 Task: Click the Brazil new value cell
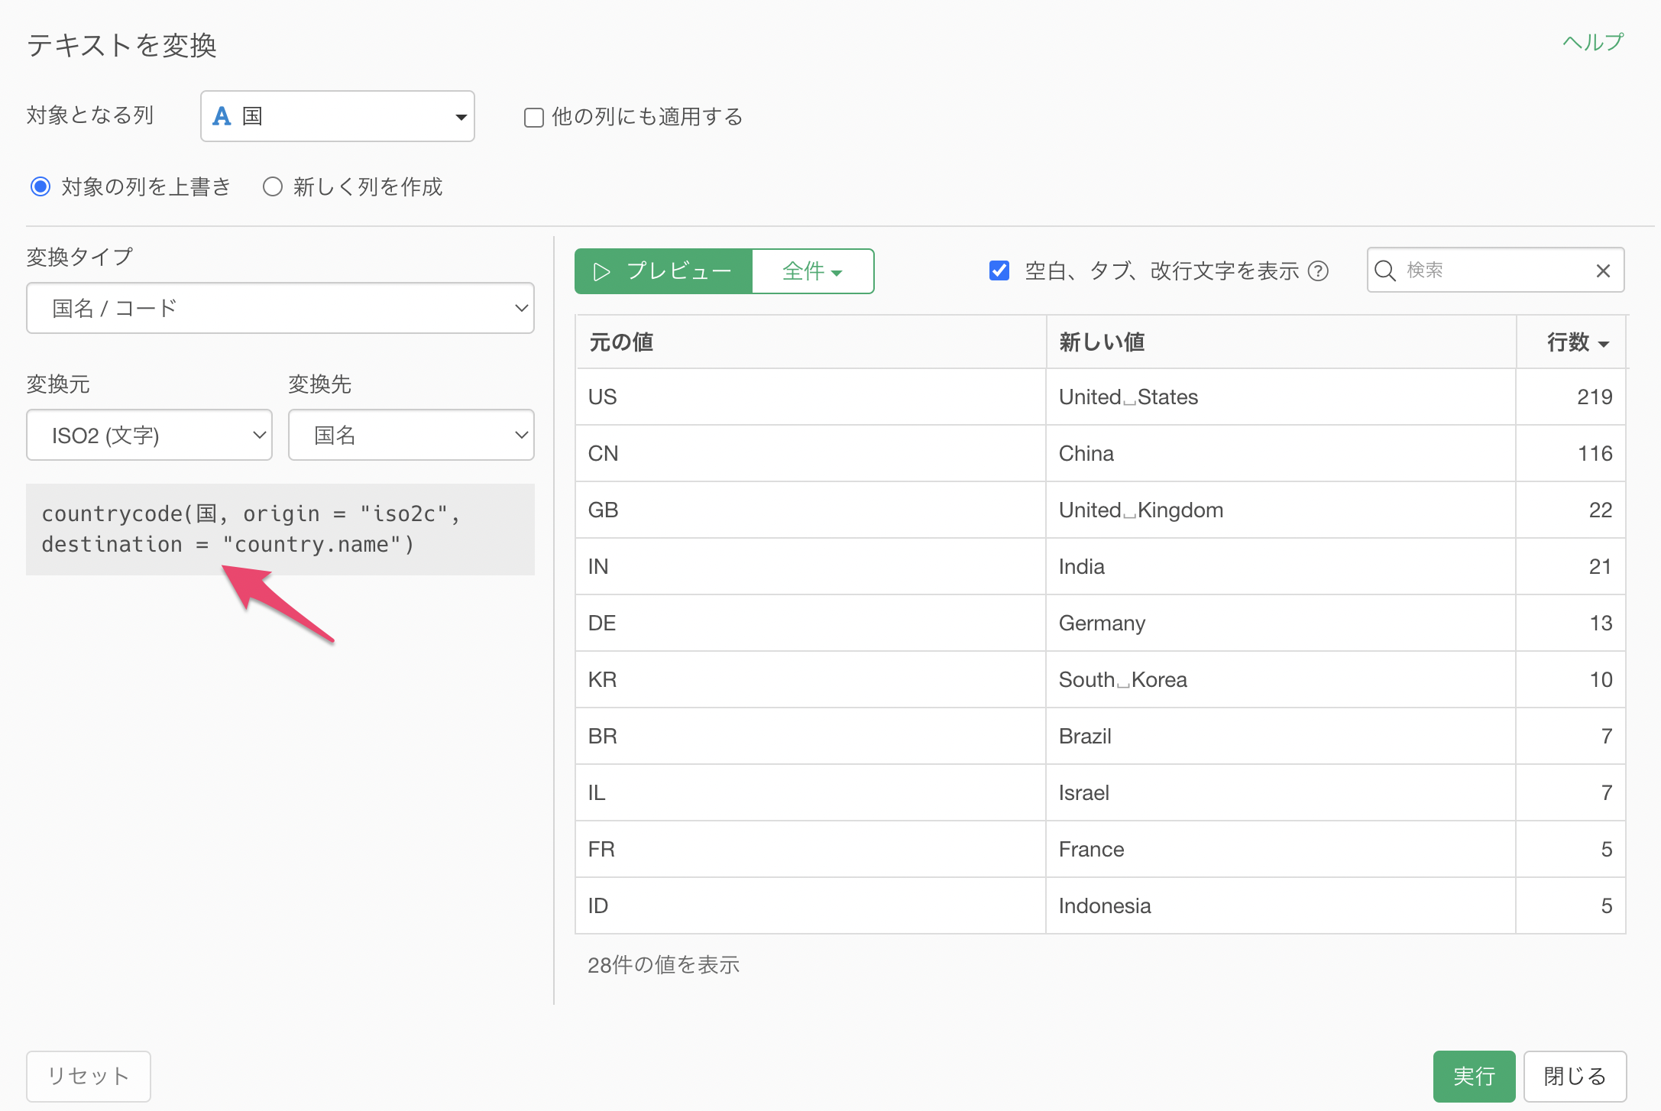pos(1281,736)
